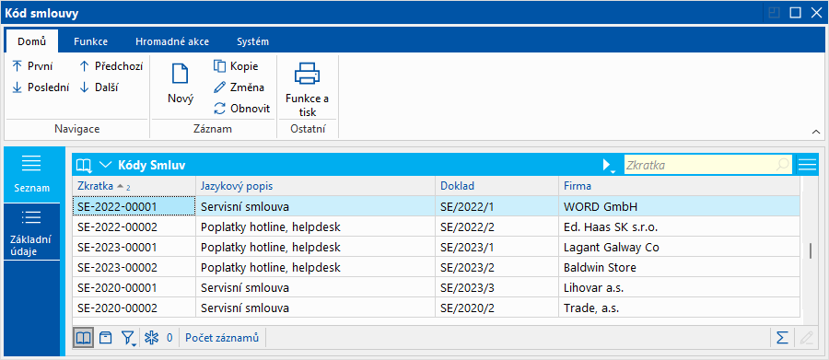Switch to the Funkce ribbon tab
The height and width of the screenshot is (360, 829).
tap(91, 41)
